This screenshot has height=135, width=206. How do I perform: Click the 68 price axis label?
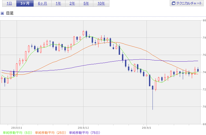(204, 124)
